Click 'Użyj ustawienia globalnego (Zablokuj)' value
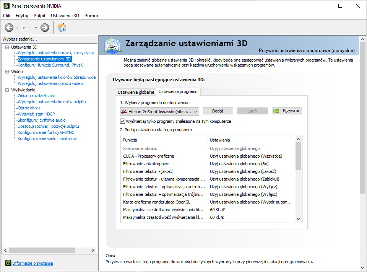The height and width of the screenshot is (272, 367). tap(245, 179)
